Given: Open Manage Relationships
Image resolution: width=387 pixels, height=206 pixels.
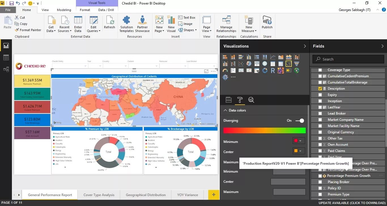Looking at the screenshot, I should coord(226,24).
